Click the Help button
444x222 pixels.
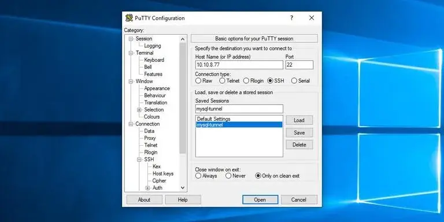[x=183, y=199]
